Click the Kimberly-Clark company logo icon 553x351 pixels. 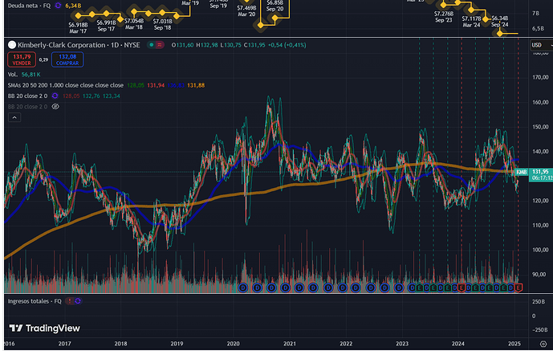point(12,45)
